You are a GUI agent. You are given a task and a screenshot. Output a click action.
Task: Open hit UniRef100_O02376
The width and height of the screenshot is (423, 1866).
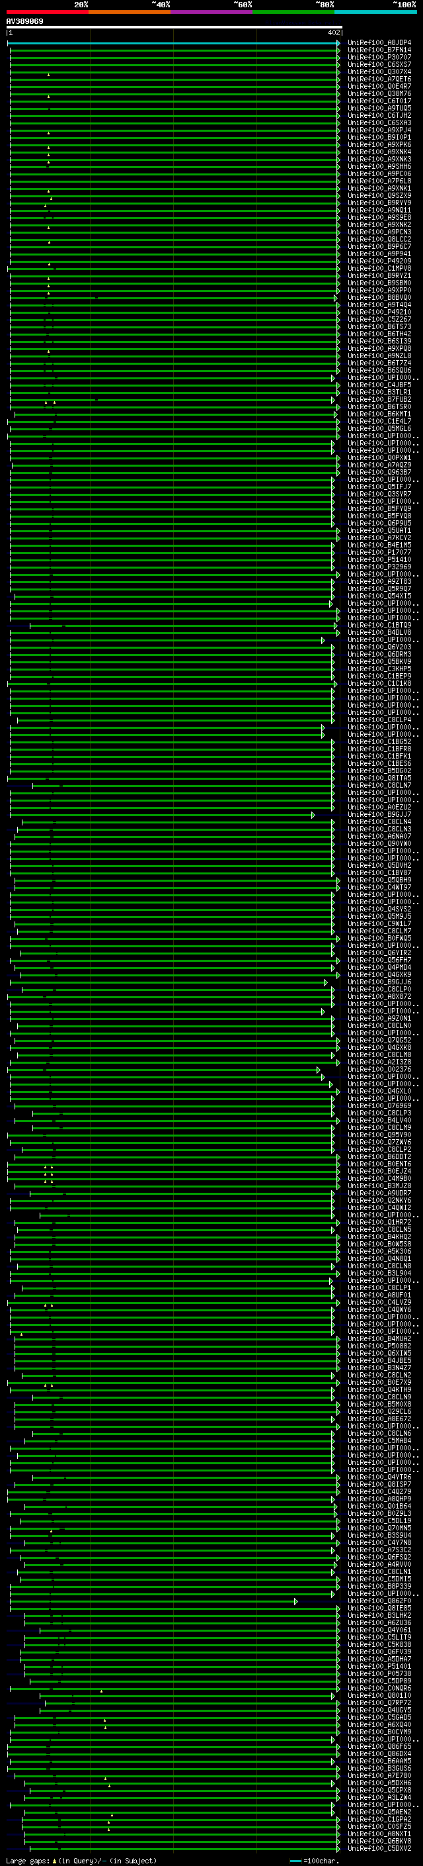point(379,1069)
